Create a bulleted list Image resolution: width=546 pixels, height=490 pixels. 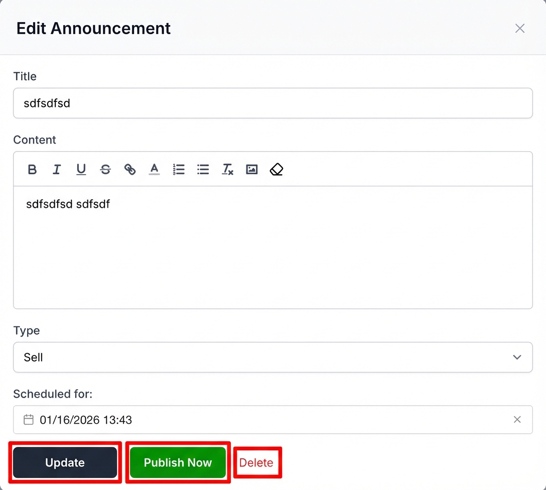[203, 169]
